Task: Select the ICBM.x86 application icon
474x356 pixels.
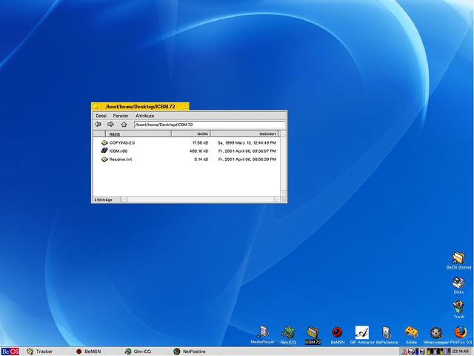Action: 104,151
